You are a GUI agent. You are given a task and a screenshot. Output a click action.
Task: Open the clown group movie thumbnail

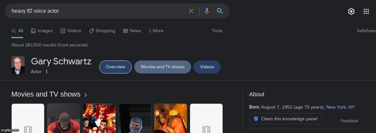pos(99,118)
